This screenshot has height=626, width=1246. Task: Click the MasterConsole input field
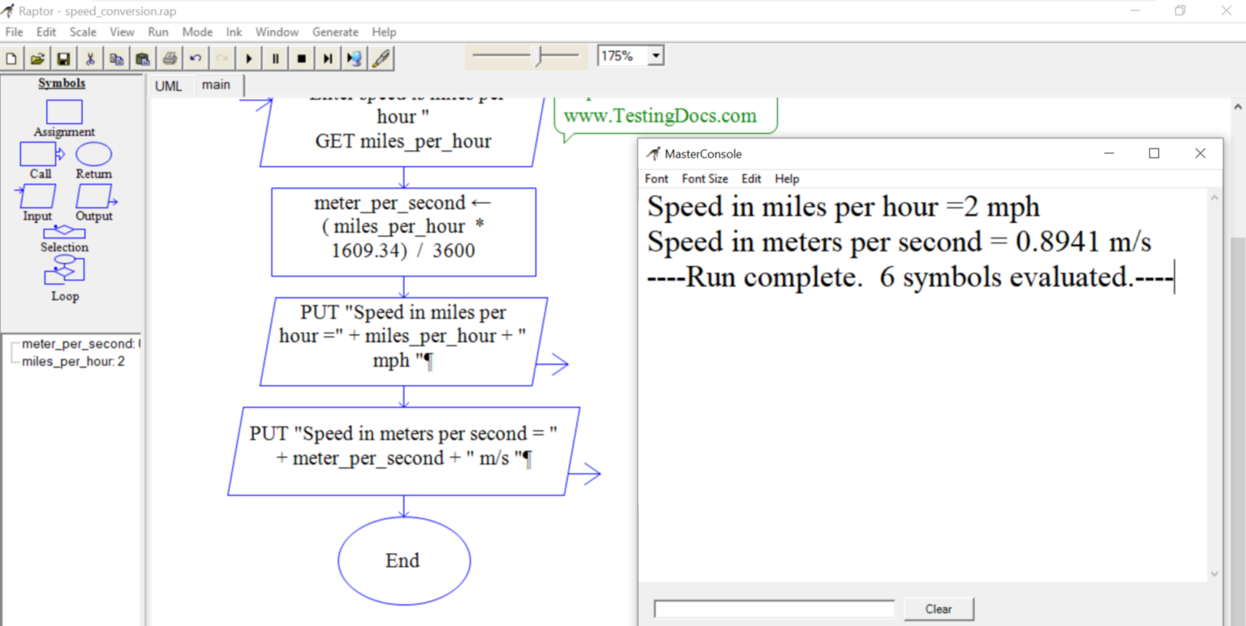pos(773,608)
